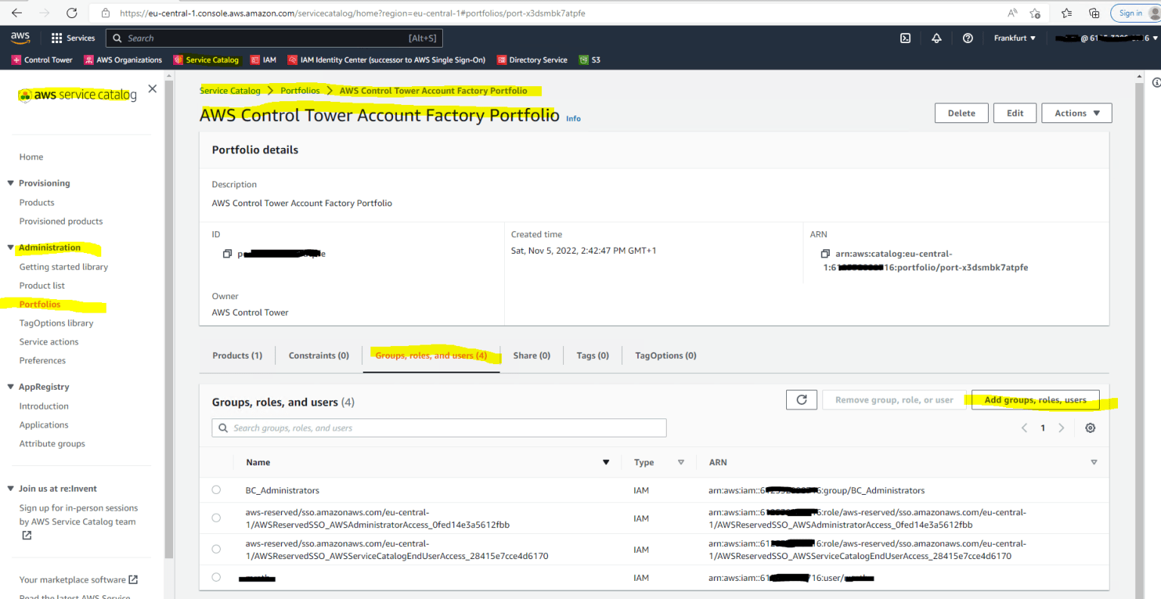The image size is (1161, 599).
Task: Click the search groups, roles, and users field
Action: tap(438, 428)
